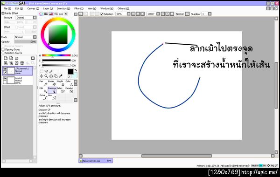280x177 pixels.
Task: Open the 50% zoom level dropdown
Action: coord(129,14)
